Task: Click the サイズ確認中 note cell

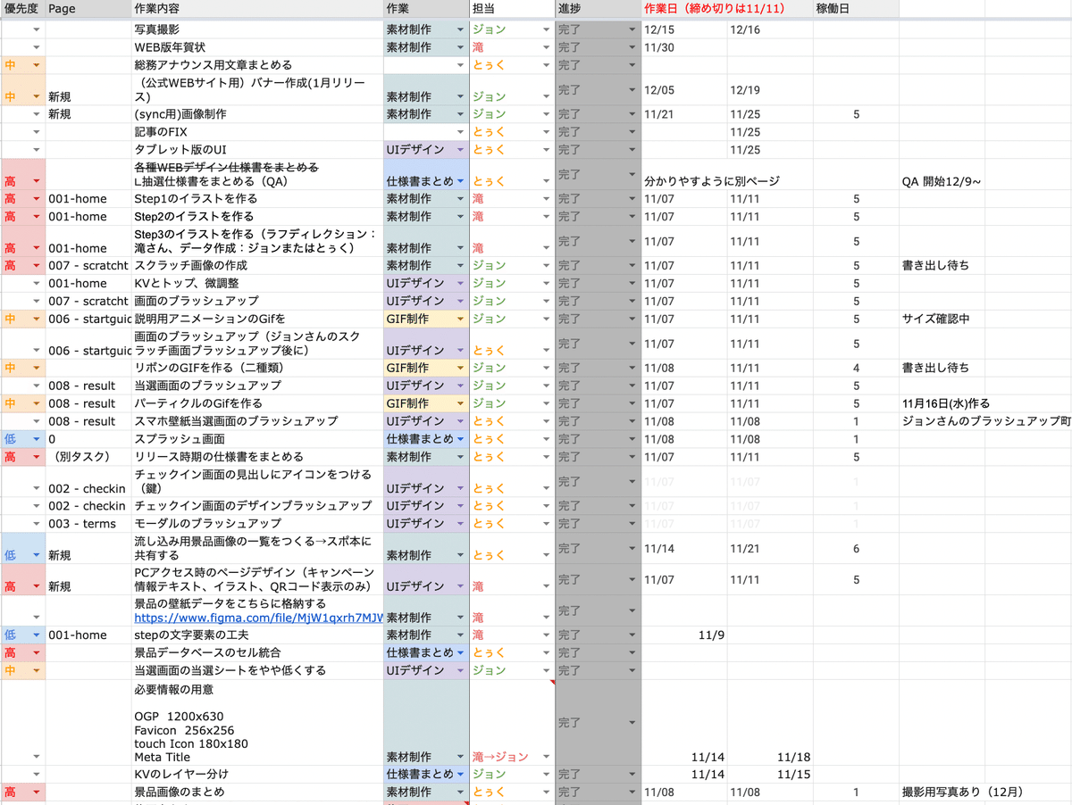Action: coord(942,319)
